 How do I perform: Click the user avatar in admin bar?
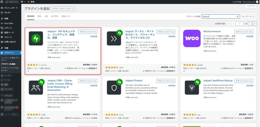[x=257, y=2]
